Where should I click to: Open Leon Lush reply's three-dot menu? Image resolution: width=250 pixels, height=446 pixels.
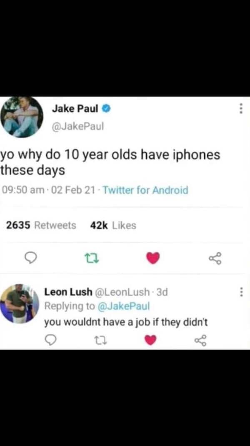tap(241, 292)
